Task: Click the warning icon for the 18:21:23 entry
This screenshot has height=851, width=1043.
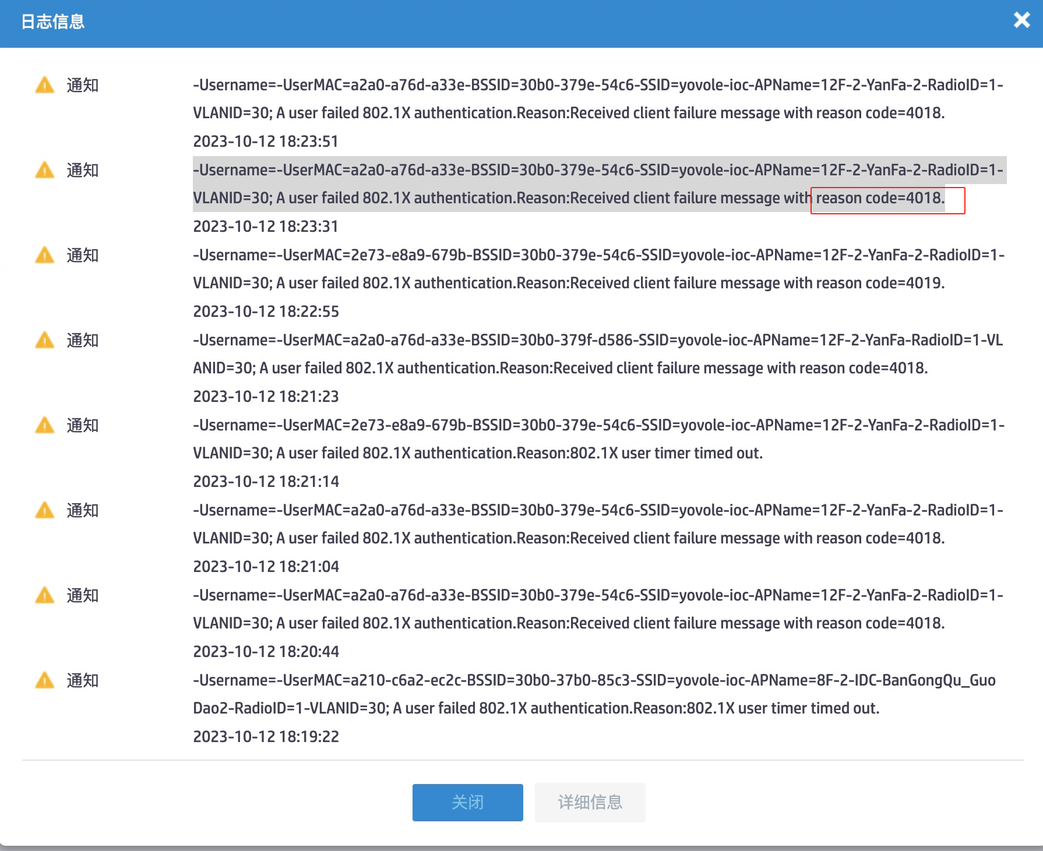Action: pyautogui.click(x=45, y=340)
